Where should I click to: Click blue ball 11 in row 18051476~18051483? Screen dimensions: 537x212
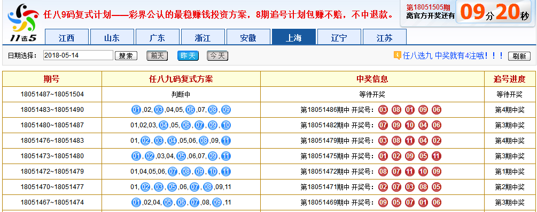click(x=226, y=141)
